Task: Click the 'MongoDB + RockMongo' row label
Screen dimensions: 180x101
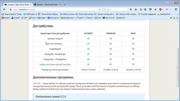Action: coord(55,54)
